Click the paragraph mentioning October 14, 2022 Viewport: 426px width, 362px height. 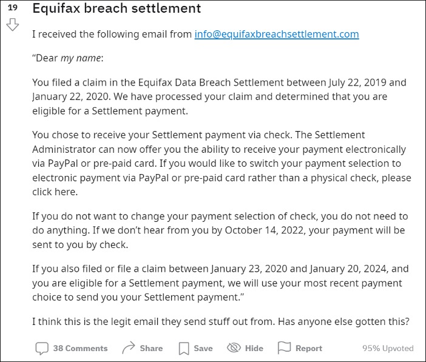(x=219, y=231)
